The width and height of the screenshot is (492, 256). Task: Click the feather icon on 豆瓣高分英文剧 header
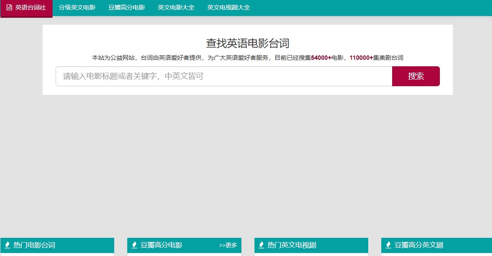tap(387, 245)
